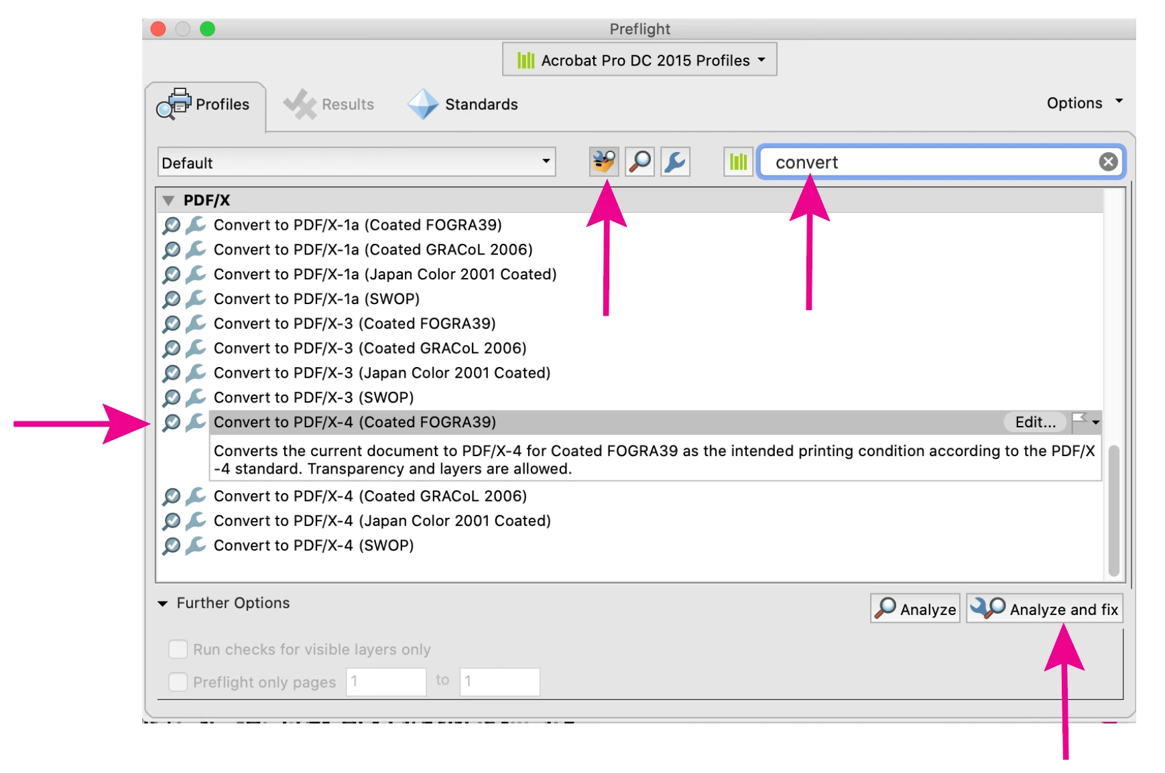Switch to the Results tab
Image resolution: width=1165 pixels, height=773 pixels.
click(x=328, y=105)
